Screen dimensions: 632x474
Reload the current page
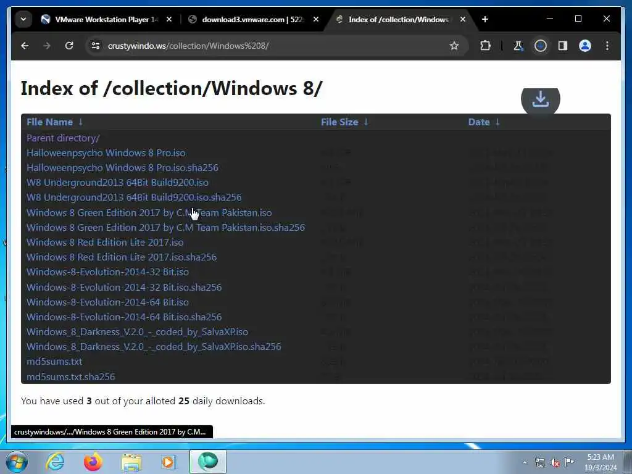pos(69,46)
